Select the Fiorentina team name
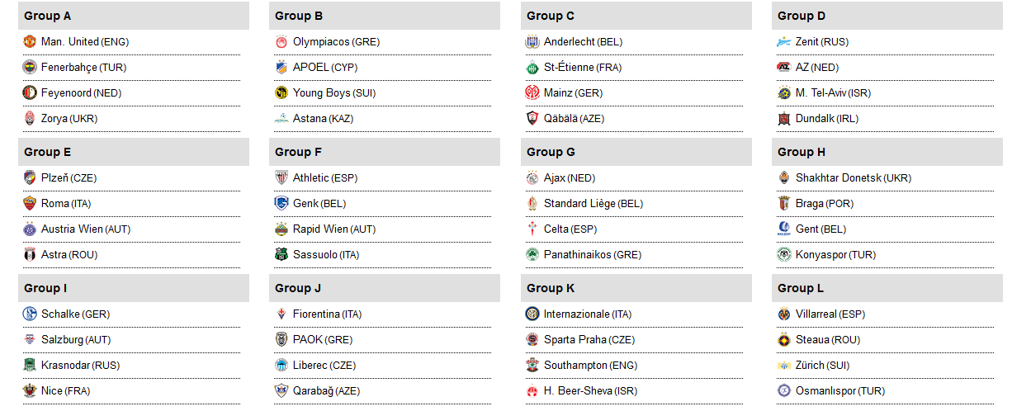 pos(316,314)
